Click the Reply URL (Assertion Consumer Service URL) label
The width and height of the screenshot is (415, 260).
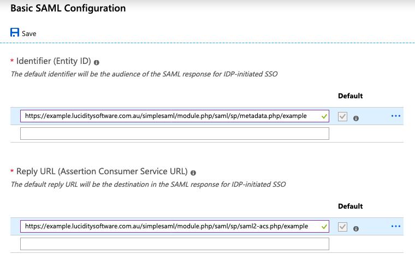[x=103, y=172]
